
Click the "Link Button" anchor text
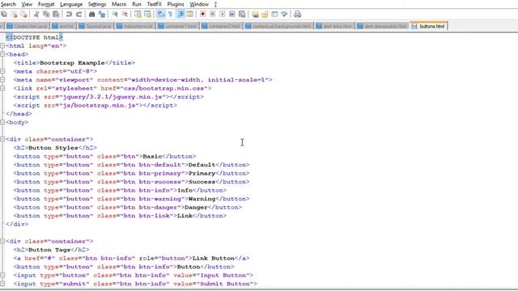(x=214, y=259)
